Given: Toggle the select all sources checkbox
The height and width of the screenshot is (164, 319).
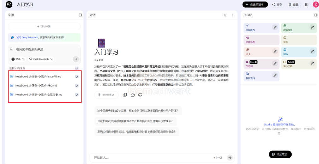Looking at the screenshot, I should [77, 68].
